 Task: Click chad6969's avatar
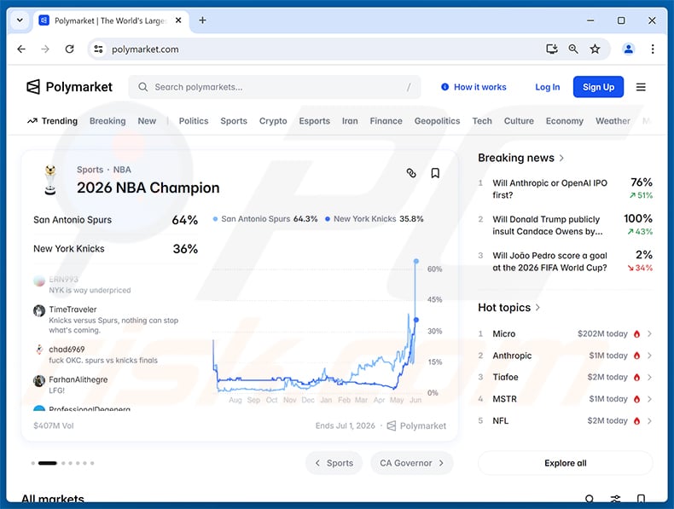(39, 350)
